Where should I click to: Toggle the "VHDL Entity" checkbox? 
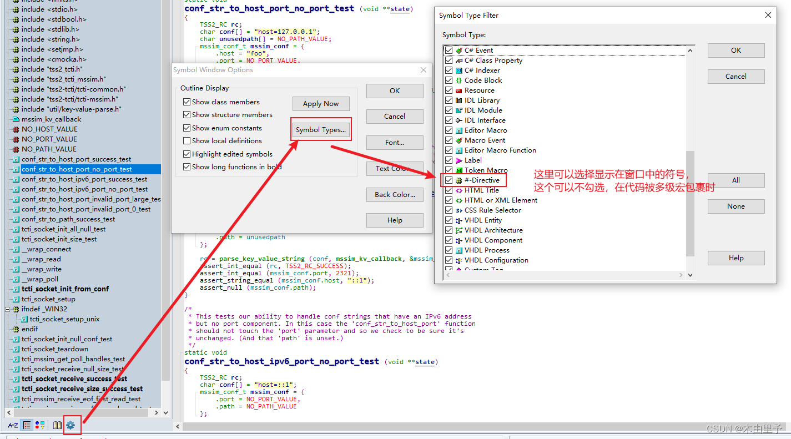(449, 220)
